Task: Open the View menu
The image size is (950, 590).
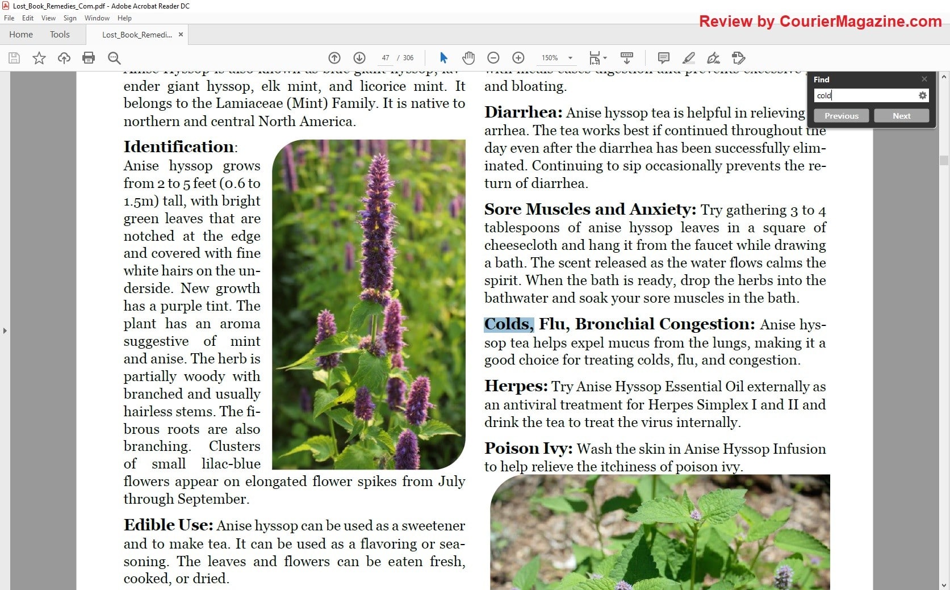Action: [48, 18]
